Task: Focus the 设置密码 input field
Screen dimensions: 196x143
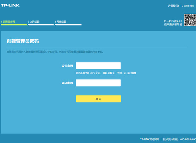Action: [98, 66]
